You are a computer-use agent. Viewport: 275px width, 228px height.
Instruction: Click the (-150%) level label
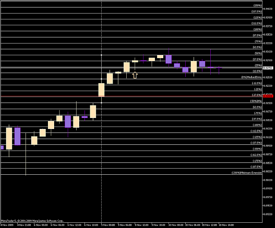tap(257, 149)
